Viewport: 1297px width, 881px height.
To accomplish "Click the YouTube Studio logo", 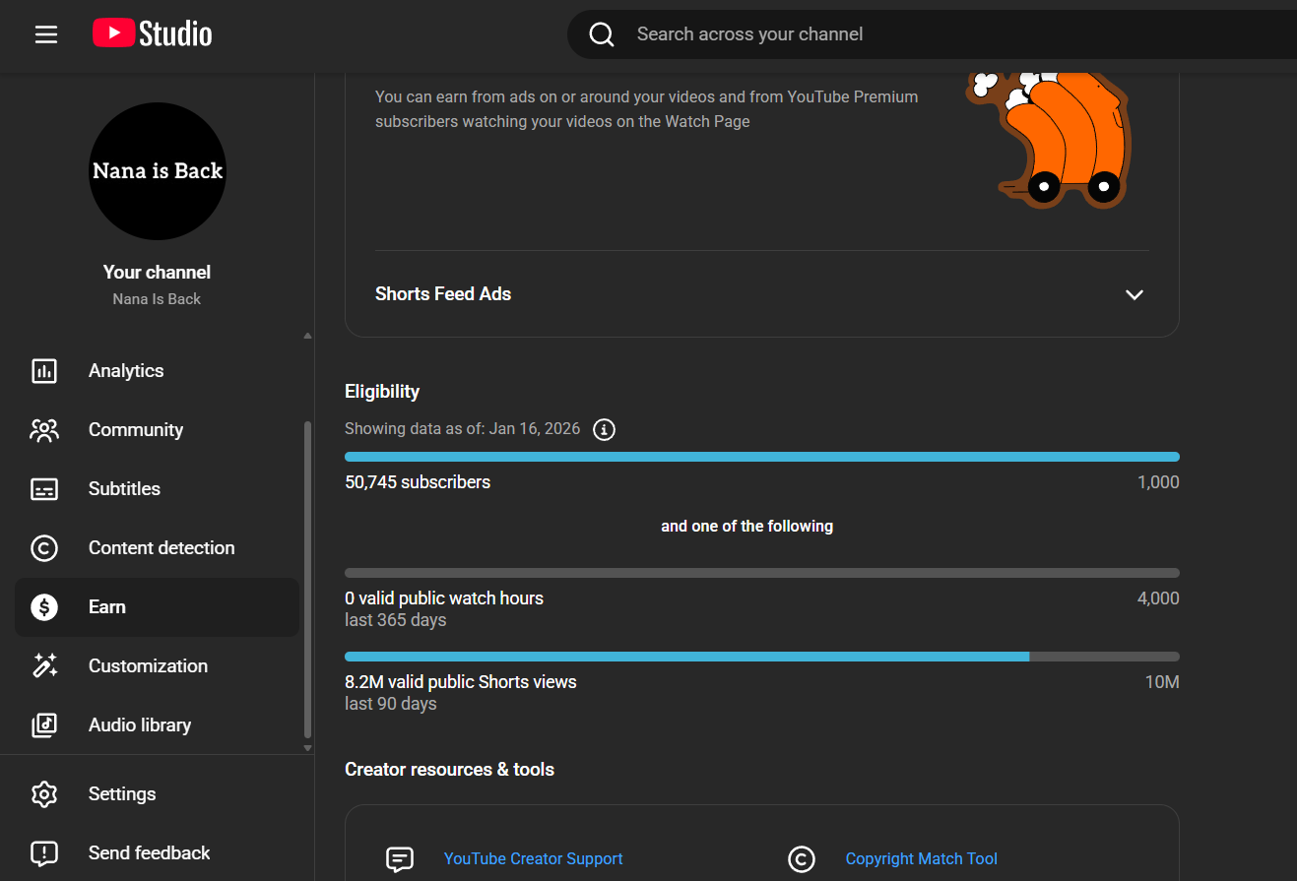I will [x=153, y=34].
